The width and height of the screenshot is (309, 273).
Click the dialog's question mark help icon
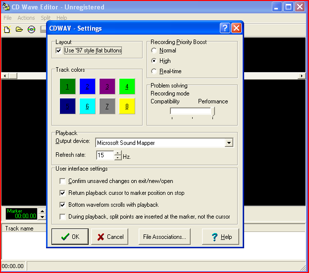pyautogui.click(x=225, y=28)
